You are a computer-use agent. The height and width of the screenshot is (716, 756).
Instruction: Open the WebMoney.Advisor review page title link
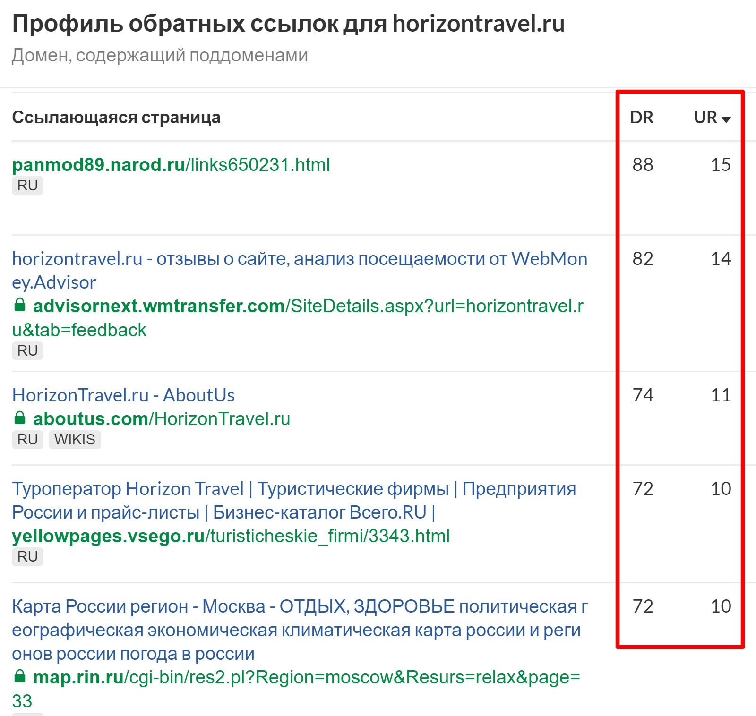pyautogui.click(x=300, y=270)
